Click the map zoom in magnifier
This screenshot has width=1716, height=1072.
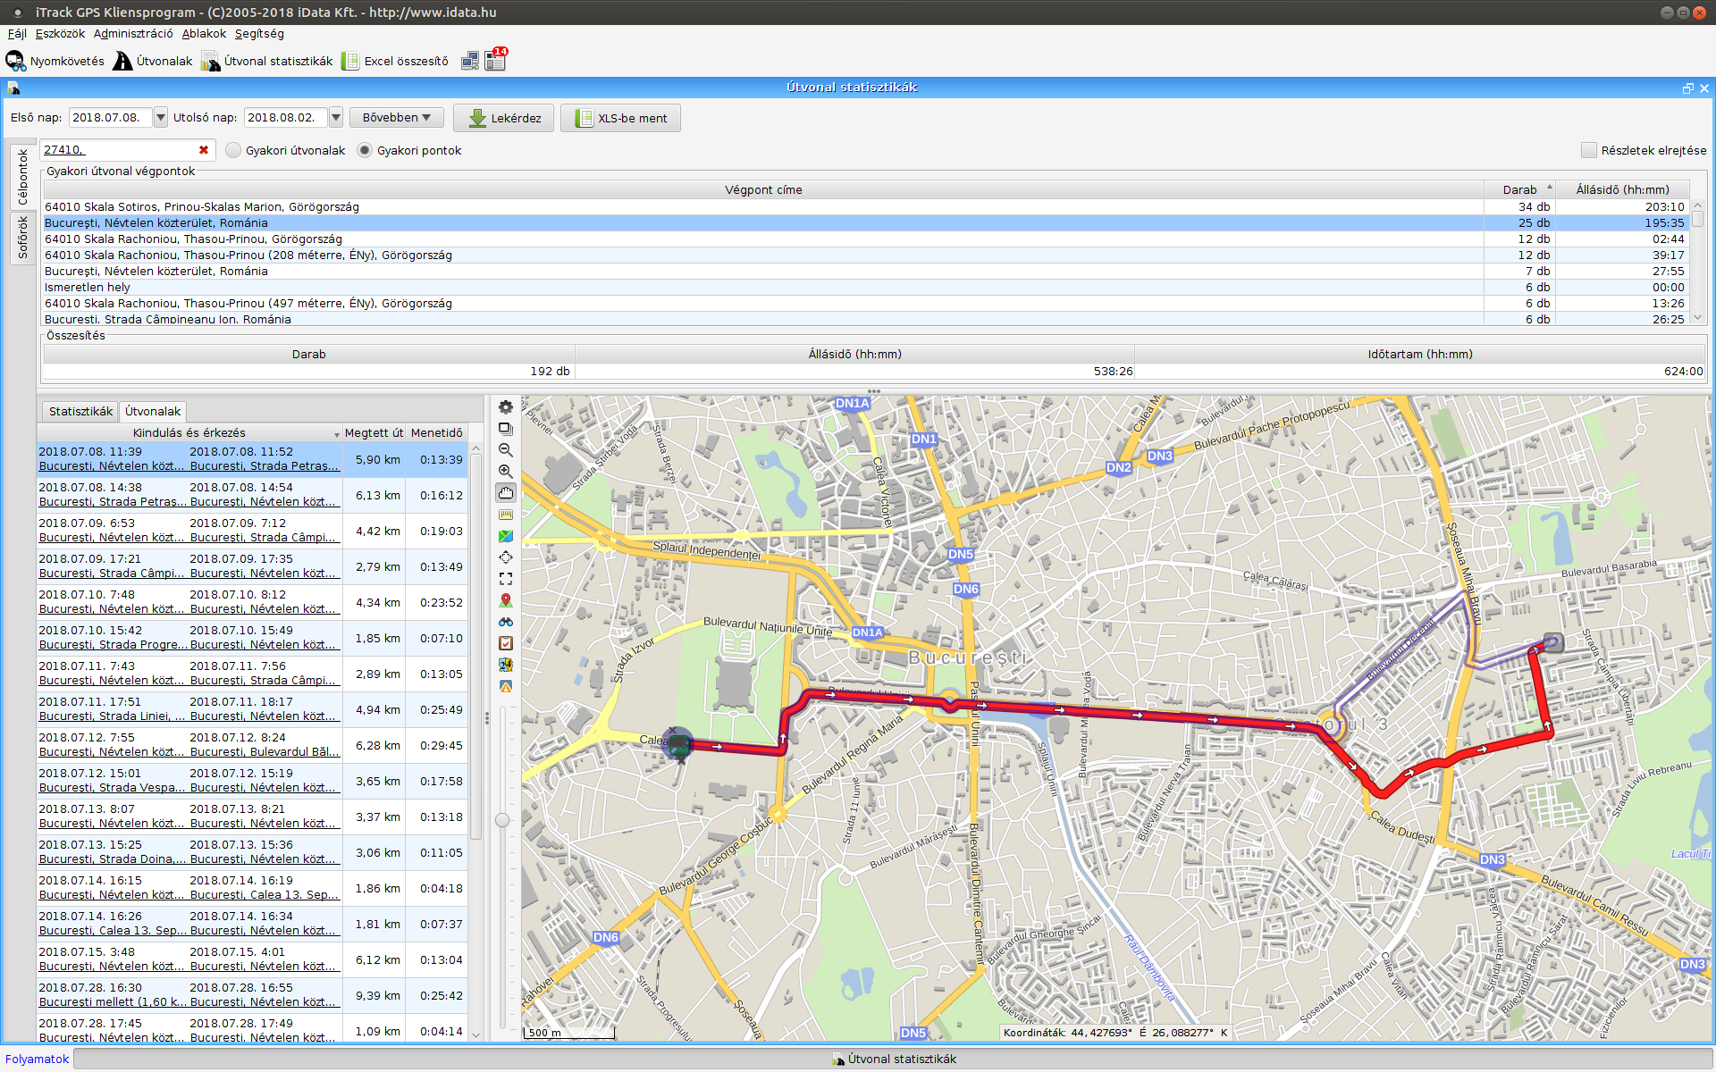(506, 472)
